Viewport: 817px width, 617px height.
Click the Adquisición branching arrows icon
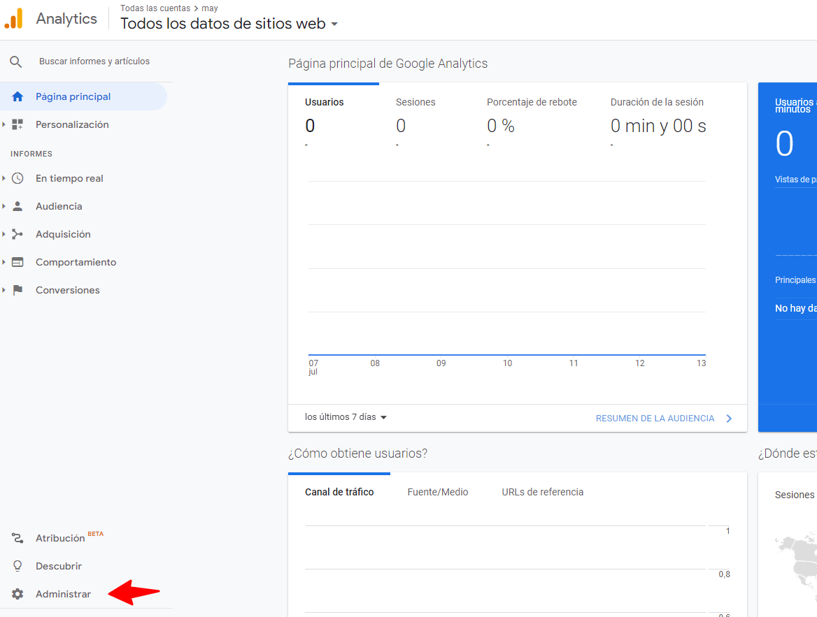click(x=17, y=234)
